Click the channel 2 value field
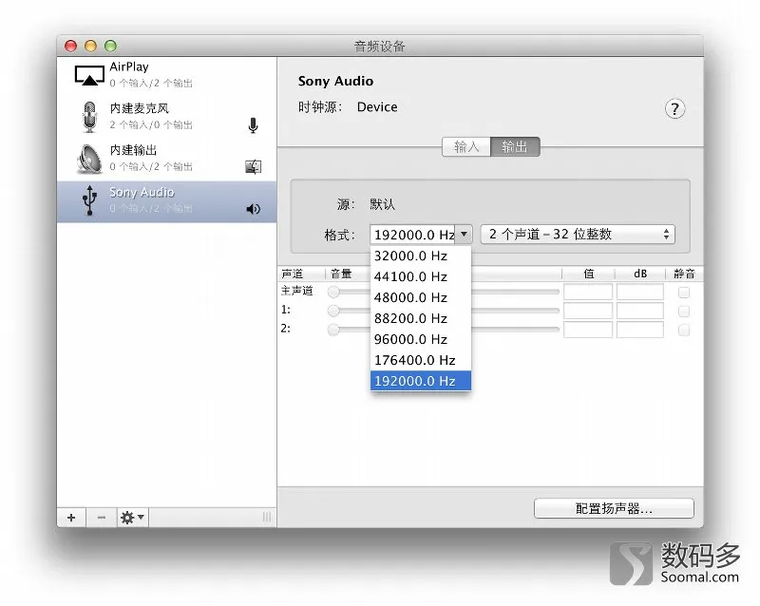This screenshot has height=606, width=760. (588, 330)
